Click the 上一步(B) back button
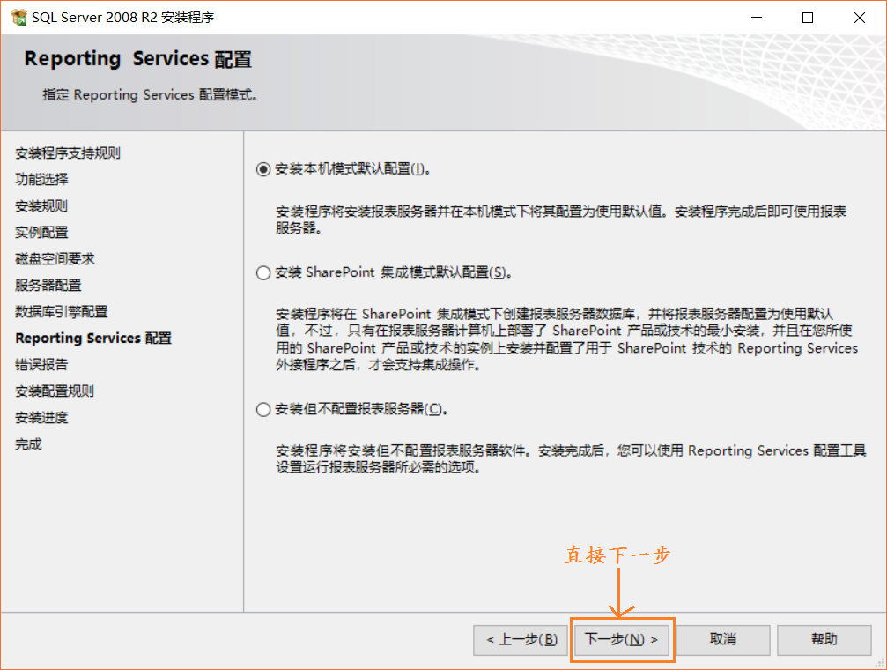The width and height of the screenshot is (887, 670). [521, 640]
